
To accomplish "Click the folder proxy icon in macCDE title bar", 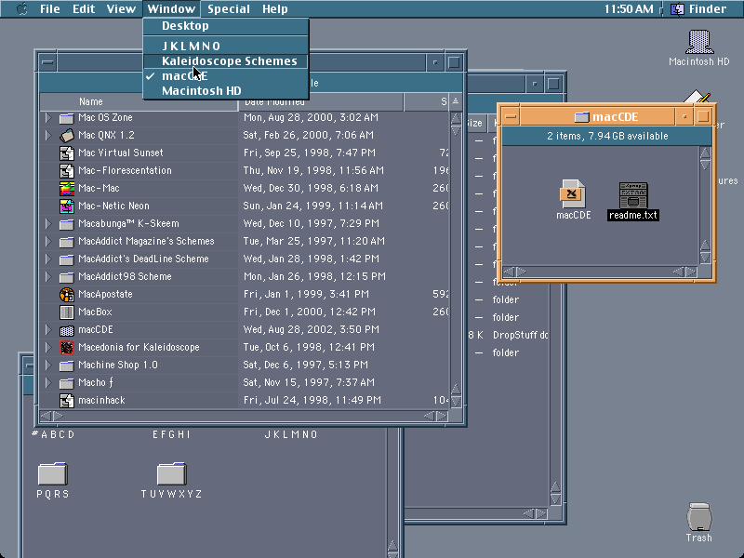I will coord(582,117).
